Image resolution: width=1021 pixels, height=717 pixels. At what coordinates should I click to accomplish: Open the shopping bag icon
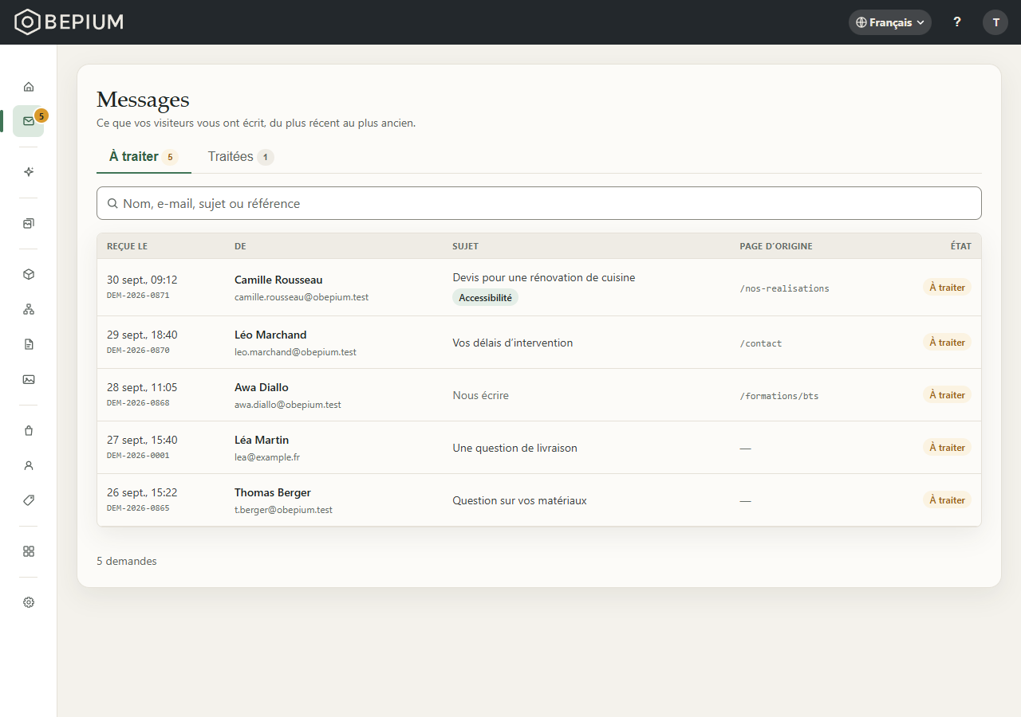tap(29, 430)
